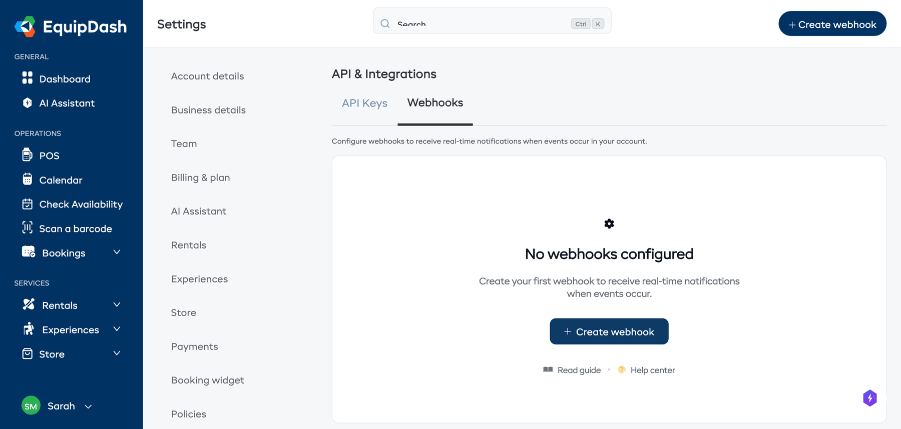The height and width of the screenshot is (429, 901).
Task: Open Account details settings
Action: [x=207, y=76]
